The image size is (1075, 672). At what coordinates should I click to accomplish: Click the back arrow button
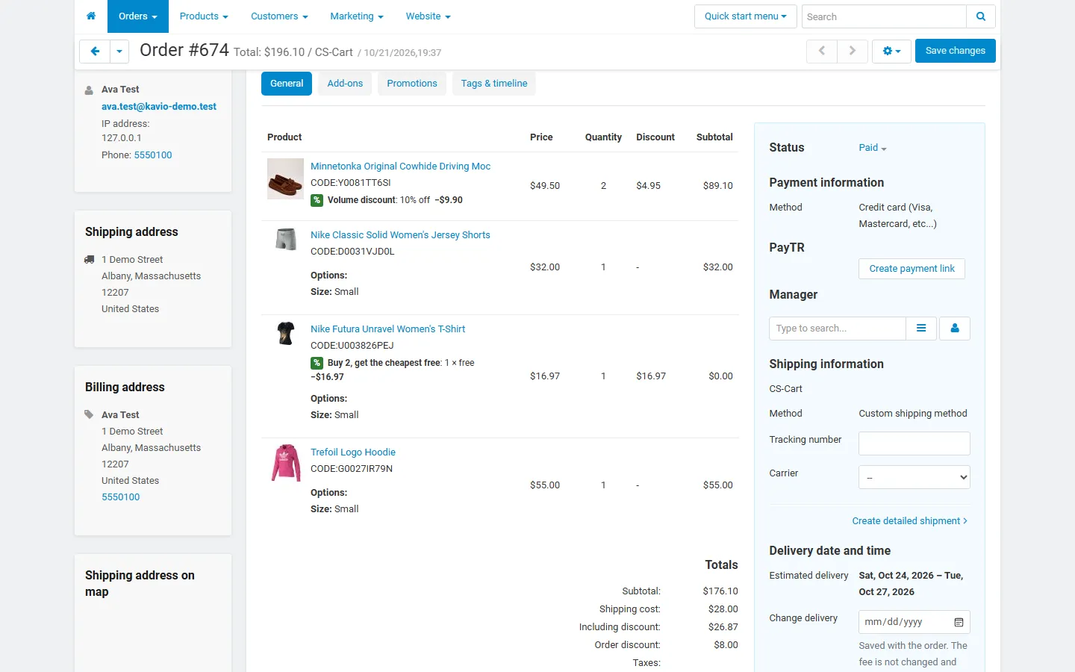tap(95, 52)
